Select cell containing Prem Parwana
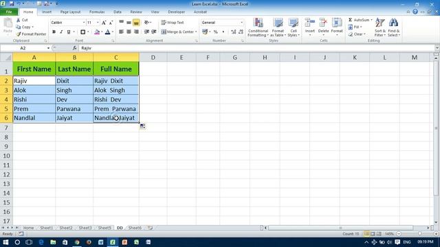This screenshot has height=247, width=440. point(116,108)
